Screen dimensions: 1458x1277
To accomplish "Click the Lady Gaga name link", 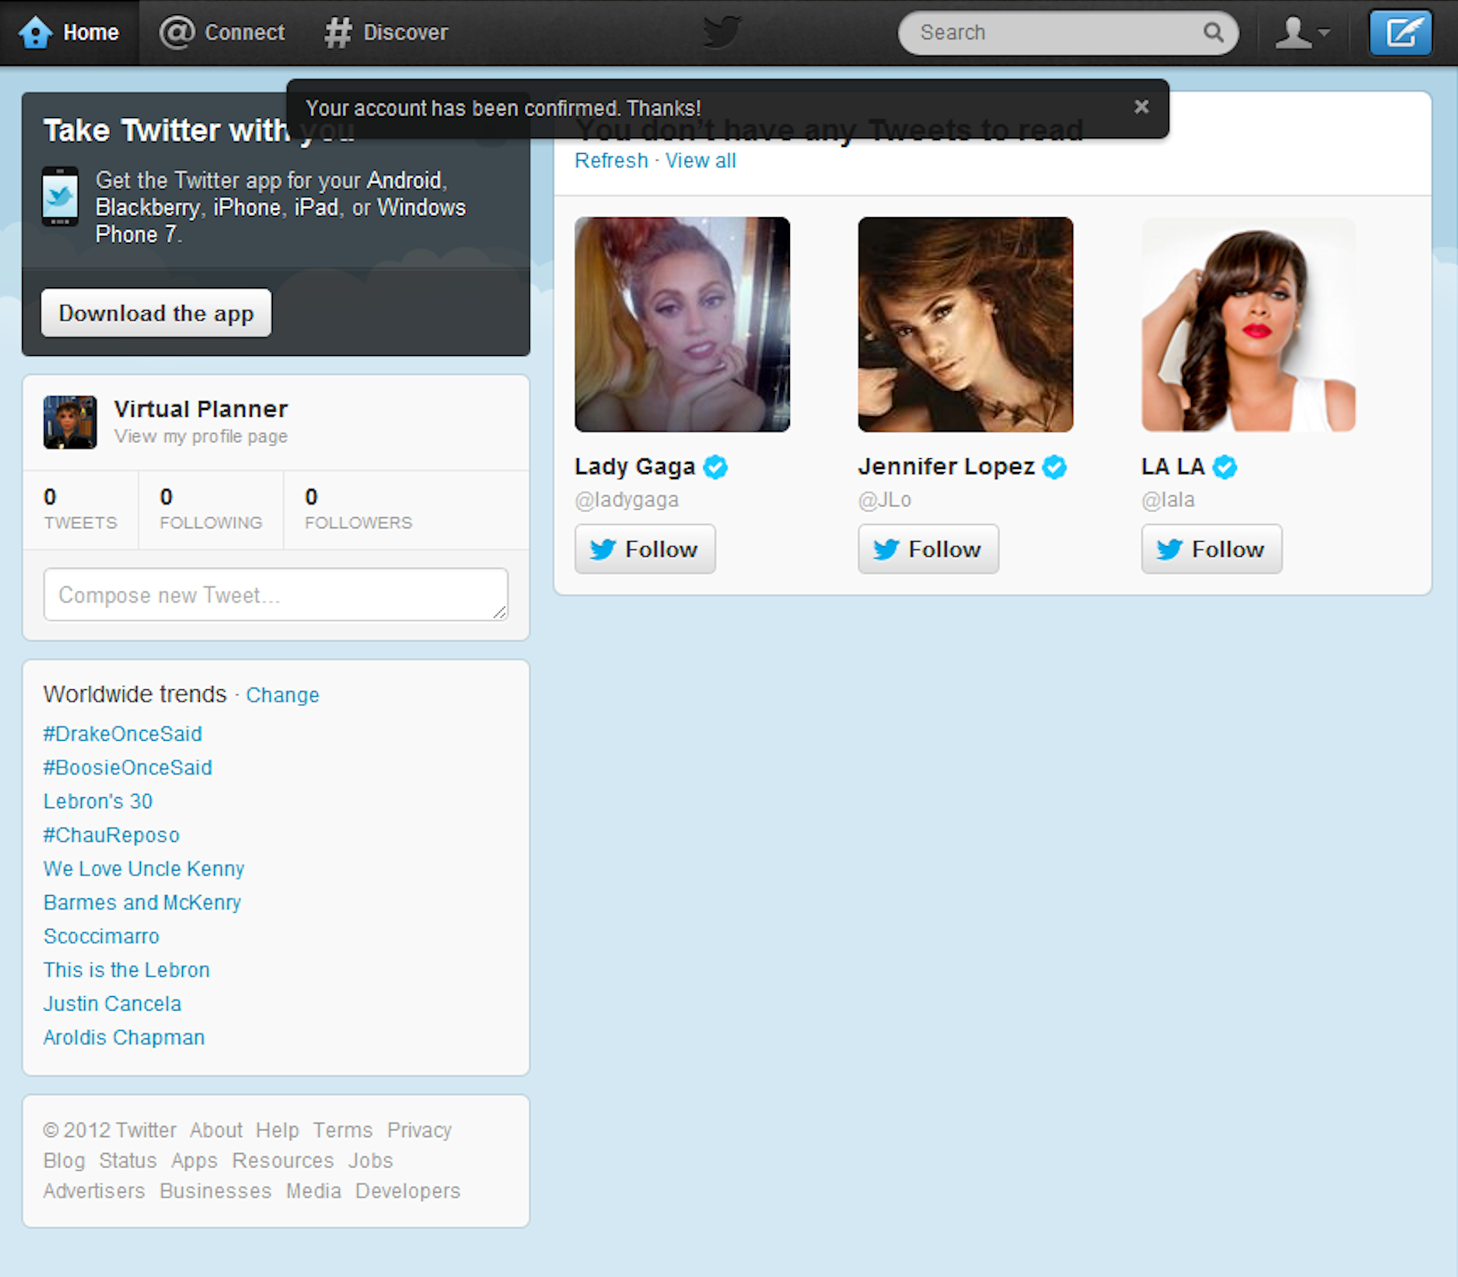I will point(634,466).
